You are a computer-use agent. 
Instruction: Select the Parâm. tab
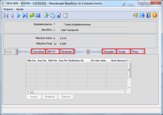coord(10,52)
